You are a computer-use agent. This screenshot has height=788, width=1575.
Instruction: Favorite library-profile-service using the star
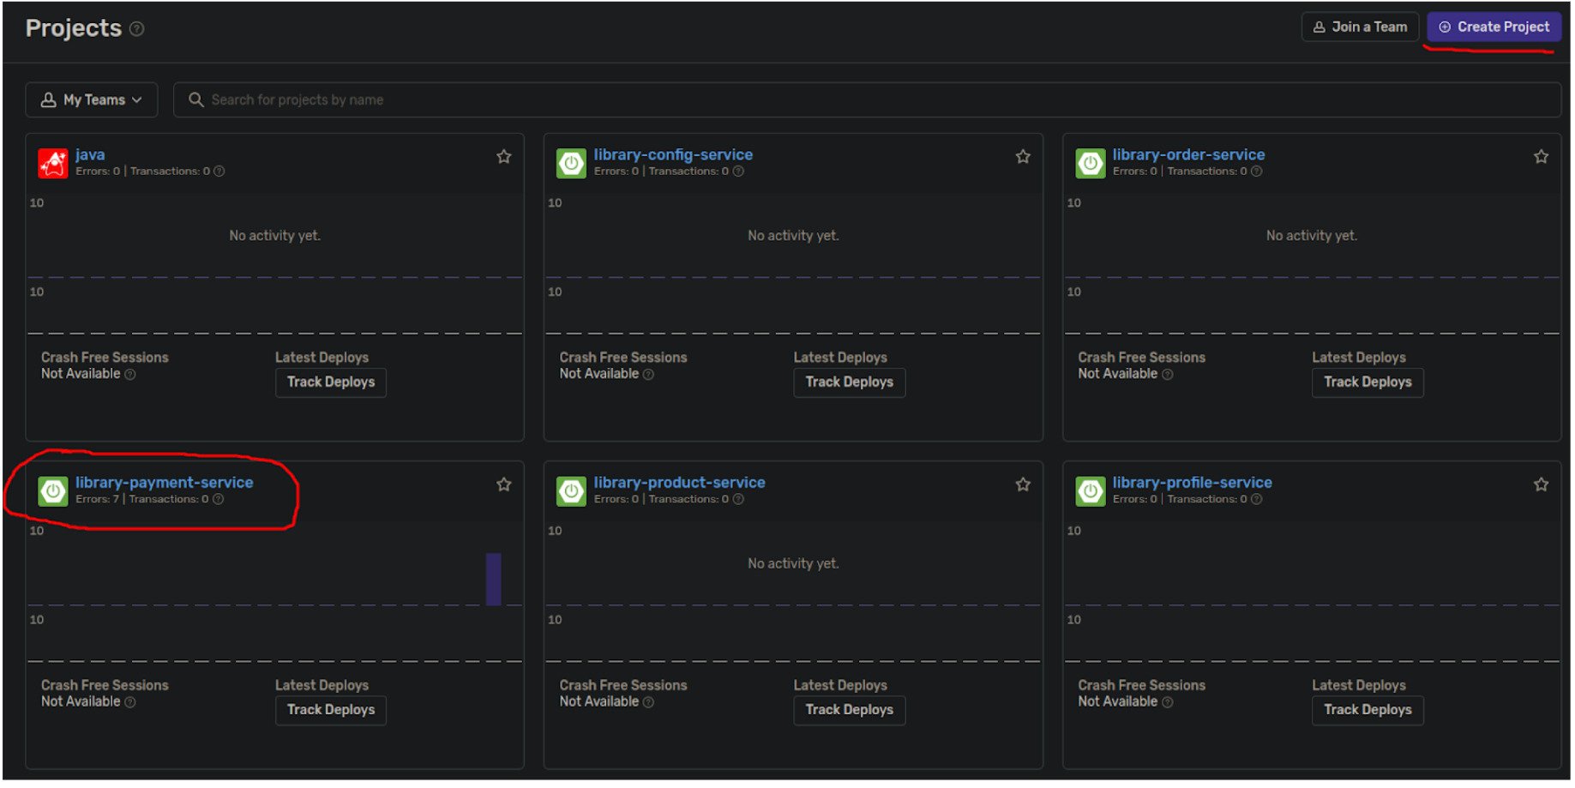1542,485
